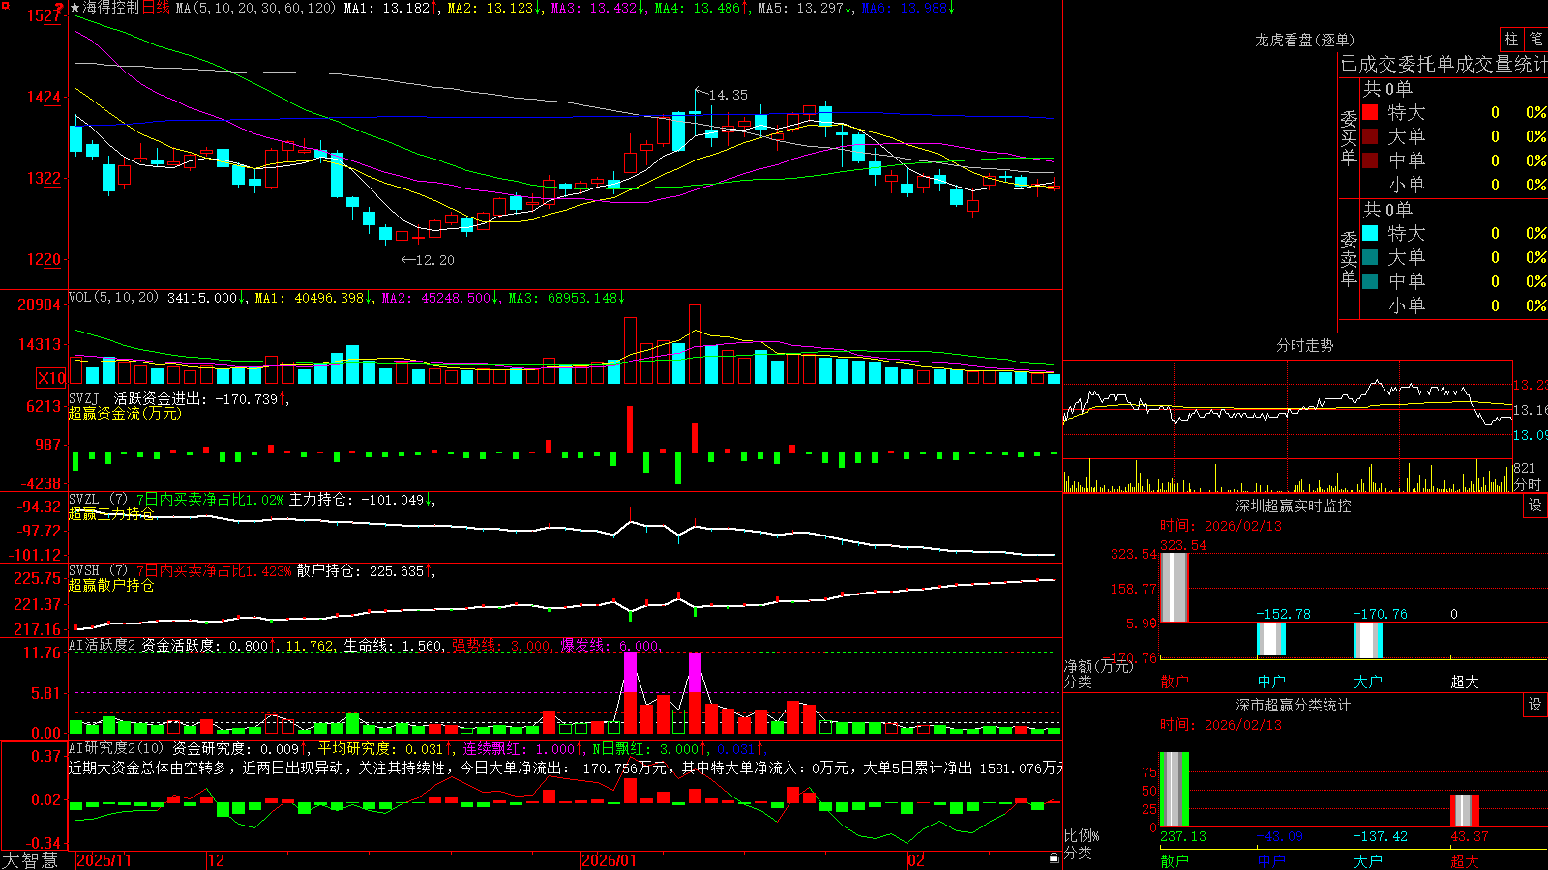
Task: Toggle the 日线 daily period label
Action: (156, 8)
